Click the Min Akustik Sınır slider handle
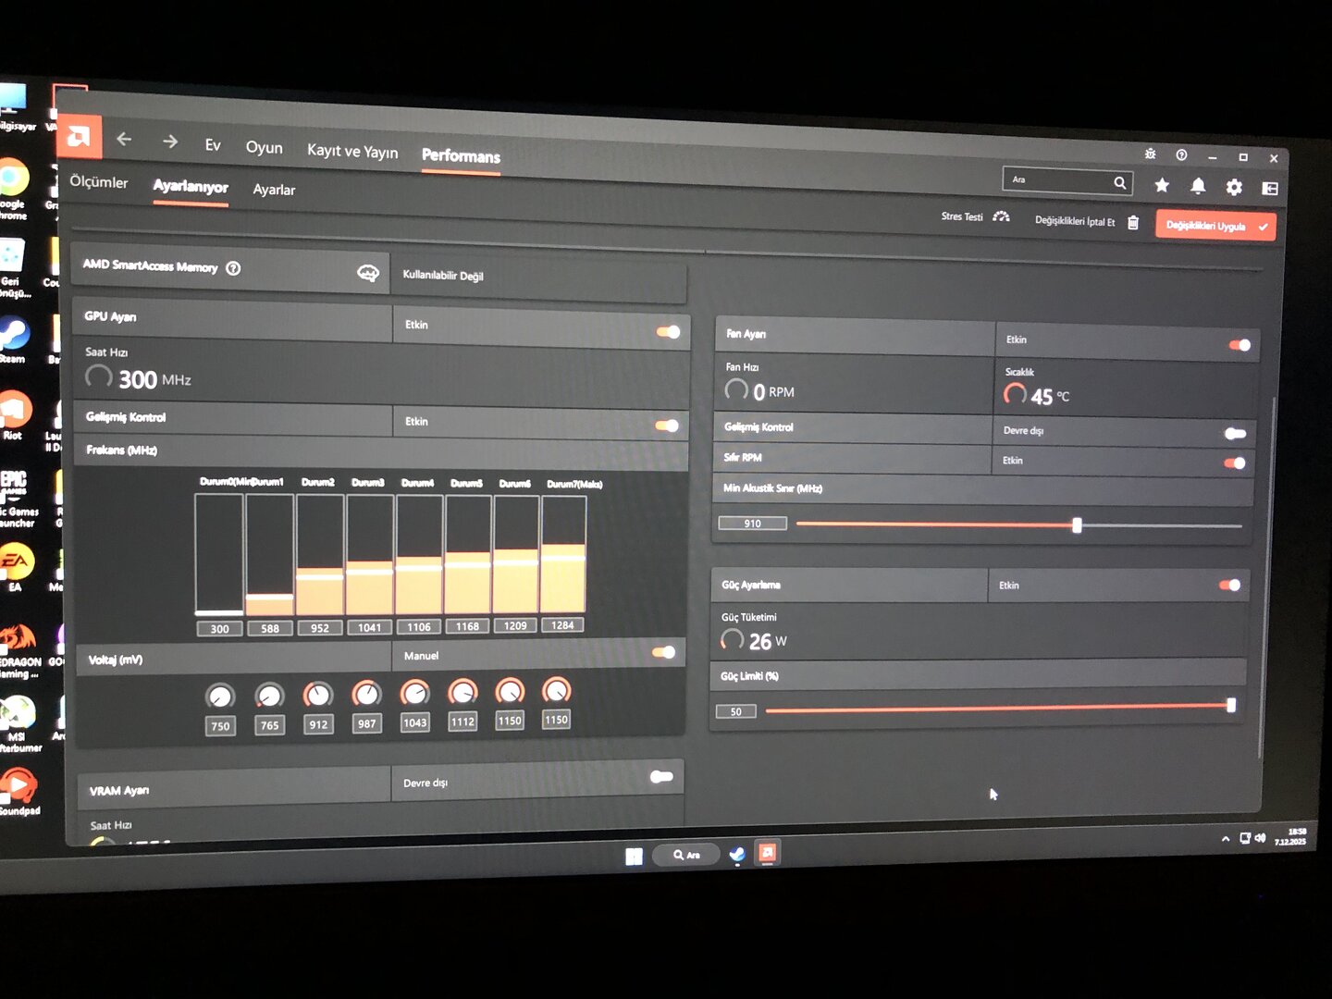The height and width of the screenshot is (999, 1332). click(1077, 525)
